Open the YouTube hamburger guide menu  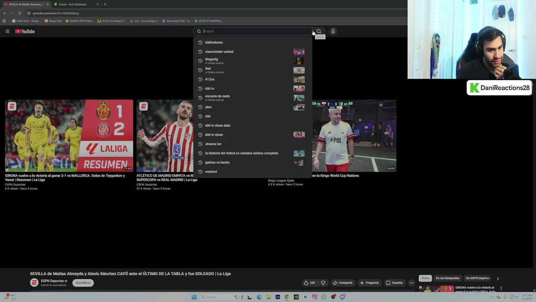click(7, 31)
